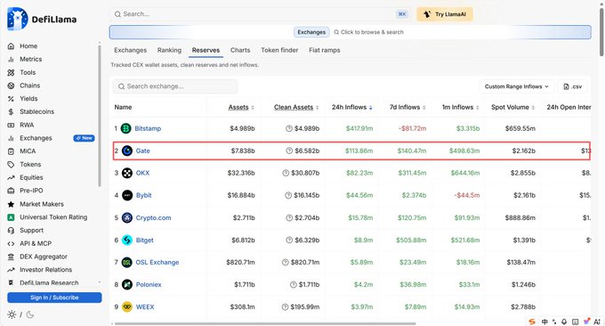The height and width of the screenshot is (326, 605).
Task: Click Sogou input method tray icon
Action: point(532,322)
